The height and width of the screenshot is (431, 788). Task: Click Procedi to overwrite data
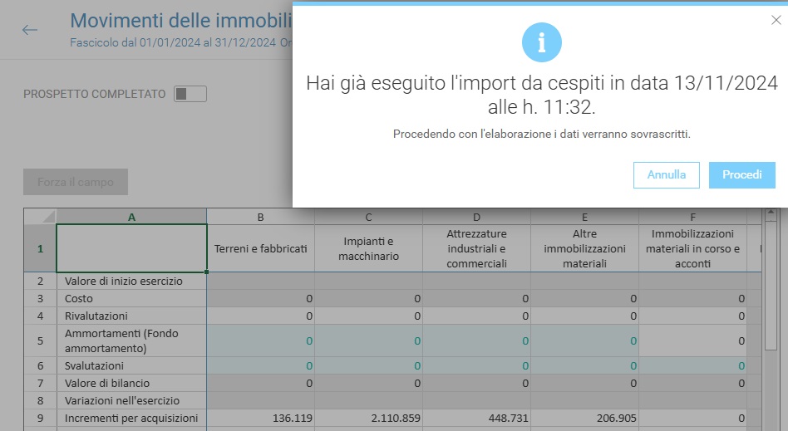(741, 175)
